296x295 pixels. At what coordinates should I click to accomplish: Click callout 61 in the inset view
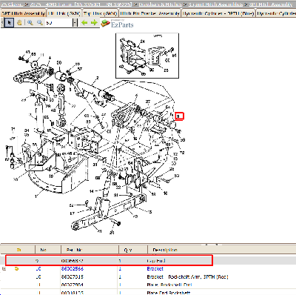click(x=174, y=56)
